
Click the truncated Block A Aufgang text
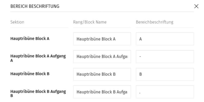[x=102, y=57]
